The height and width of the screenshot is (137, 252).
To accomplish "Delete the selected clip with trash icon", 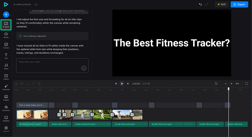I will (39, 83).
